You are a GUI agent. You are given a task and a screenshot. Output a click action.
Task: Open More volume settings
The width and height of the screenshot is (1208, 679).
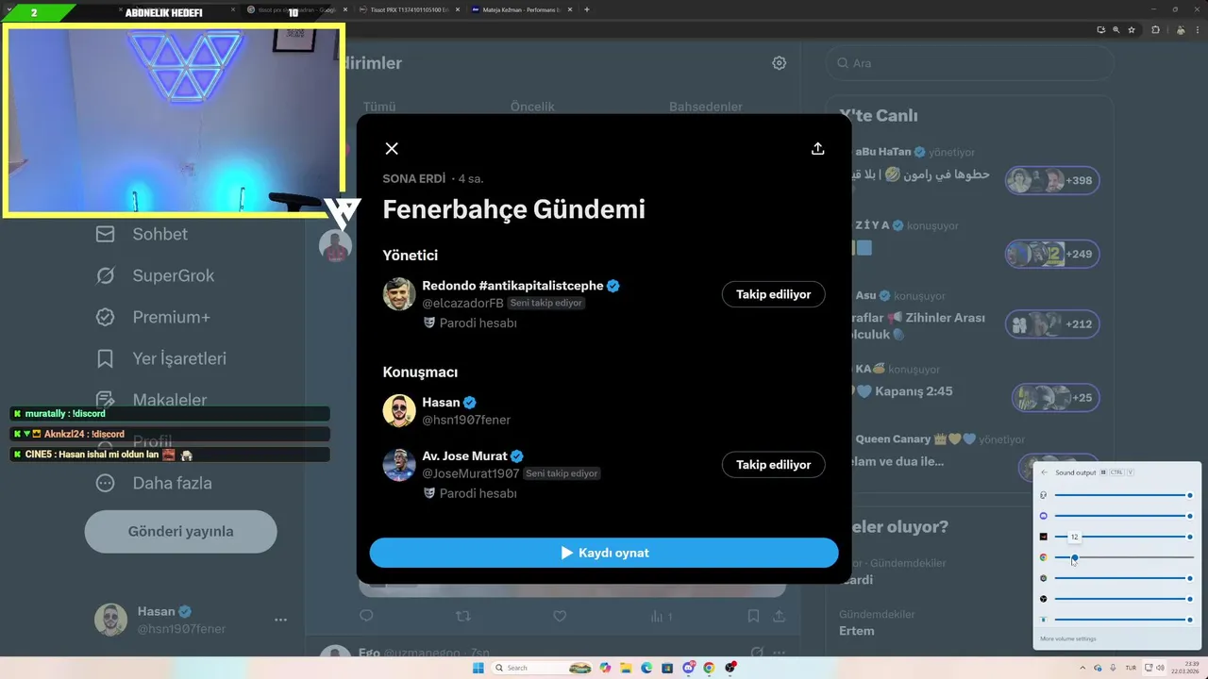click(1068, 638)
